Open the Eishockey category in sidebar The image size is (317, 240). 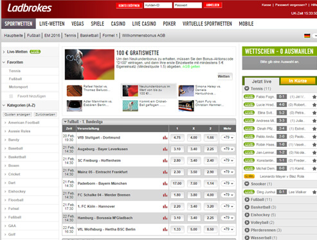(17, 191)
